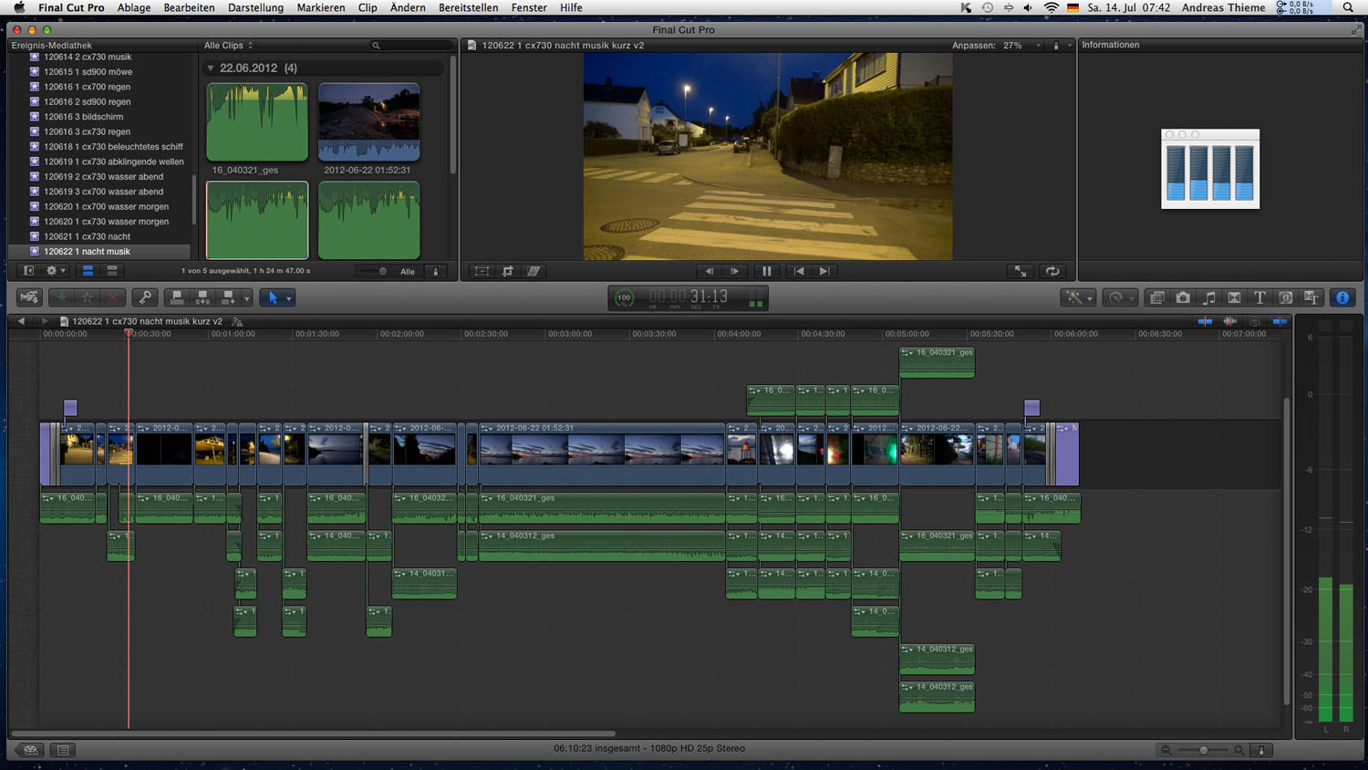Open the append edit options dropdown
The width and height of the screenshot is (1368, 770).
tap(246, 298)
